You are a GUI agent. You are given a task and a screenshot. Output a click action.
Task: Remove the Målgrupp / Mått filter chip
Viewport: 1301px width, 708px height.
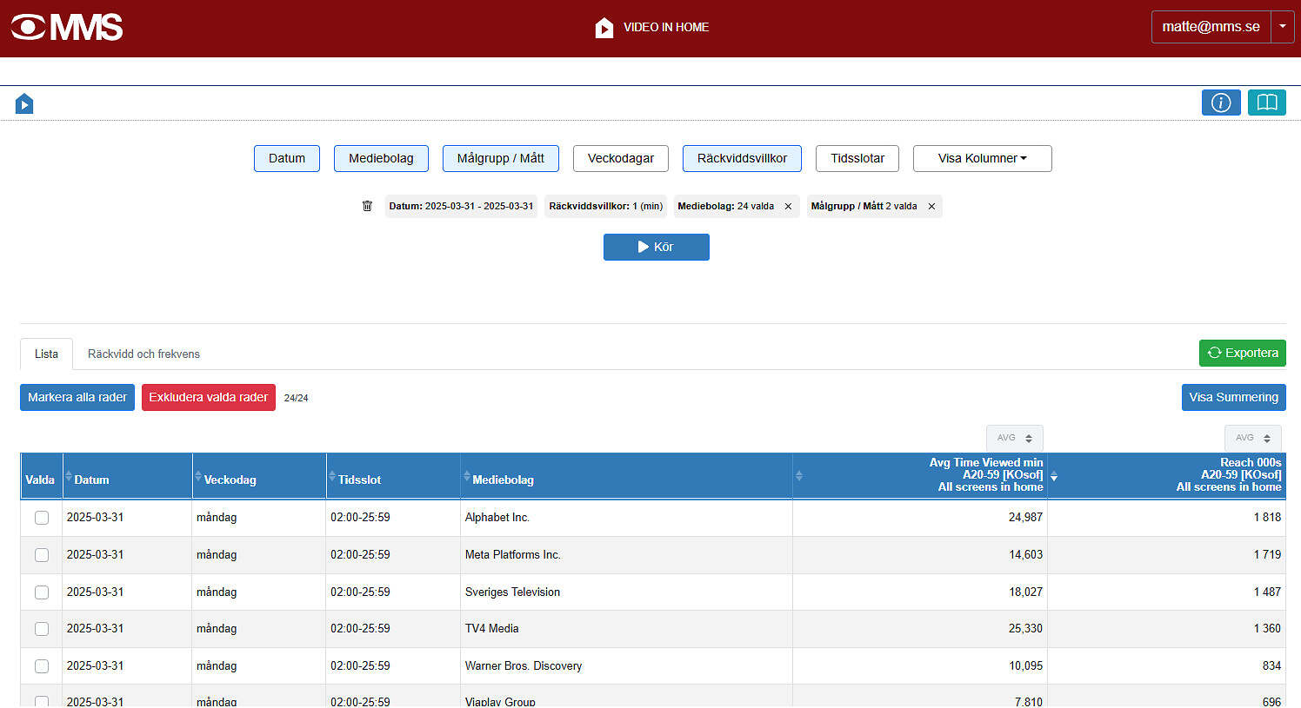pos(931,207)
